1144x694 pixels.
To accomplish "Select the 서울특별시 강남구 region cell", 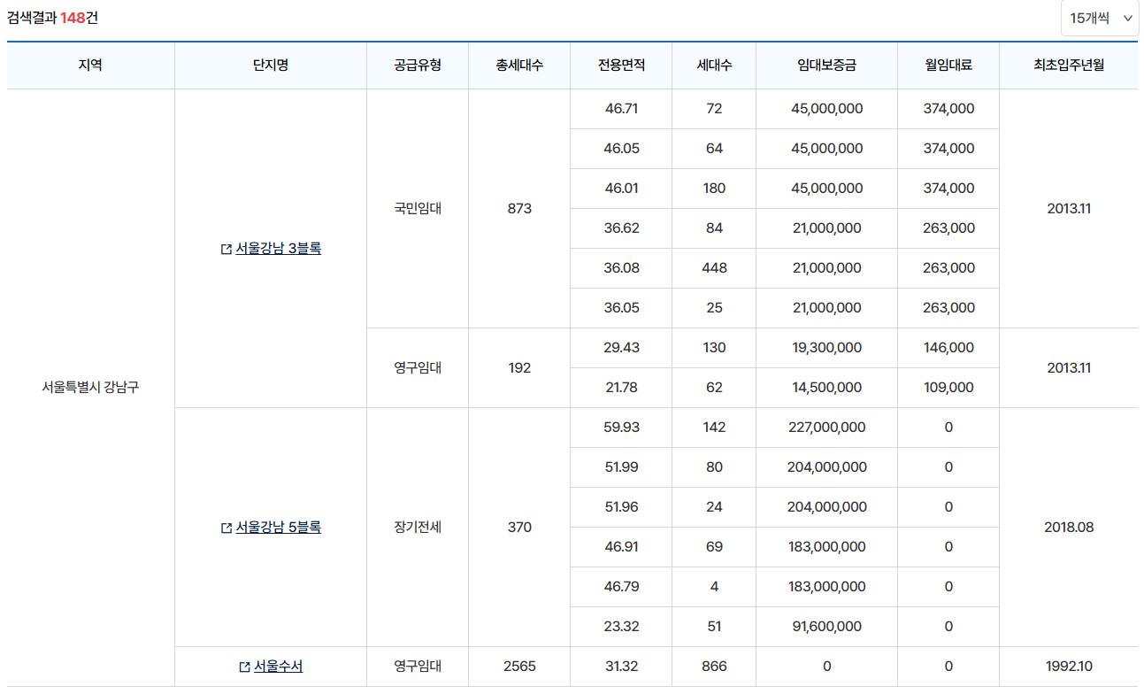I will click(90, 388).
